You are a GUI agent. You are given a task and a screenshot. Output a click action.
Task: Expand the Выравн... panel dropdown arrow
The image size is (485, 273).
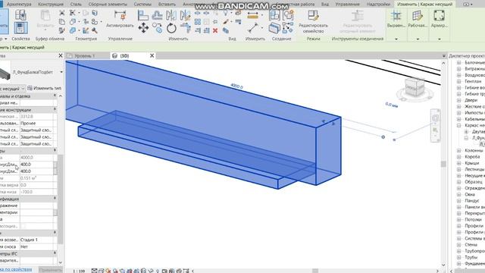396,39
